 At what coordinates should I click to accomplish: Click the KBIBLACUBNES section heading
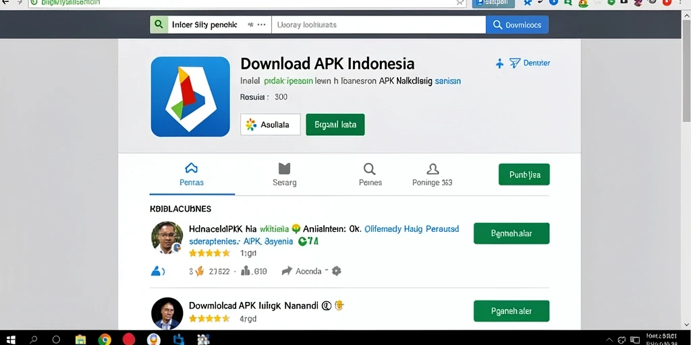180,209
